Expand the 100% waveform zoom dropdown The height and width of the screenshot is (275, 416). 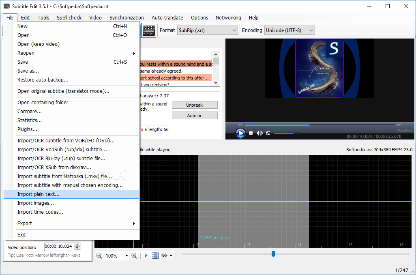pos(127,256)
